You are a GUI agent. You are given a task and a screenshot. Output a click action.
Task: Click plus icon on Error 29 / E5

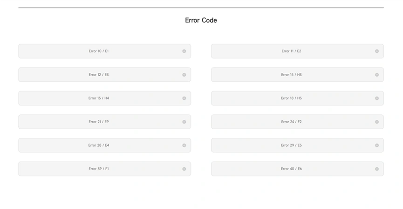(377, 145)
